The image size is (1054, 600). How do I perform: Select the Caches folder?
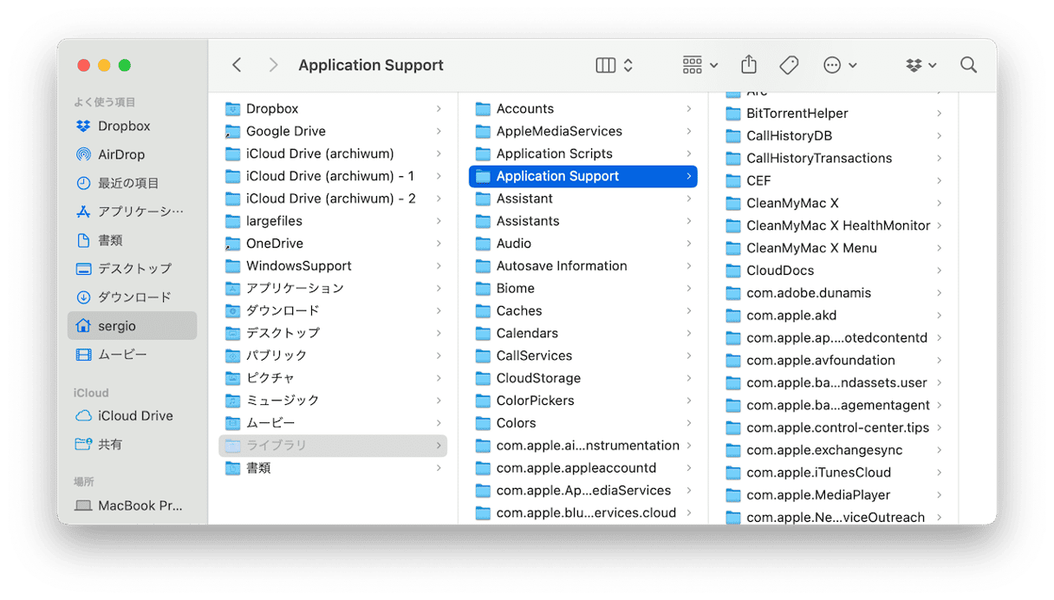click(583, 311)
